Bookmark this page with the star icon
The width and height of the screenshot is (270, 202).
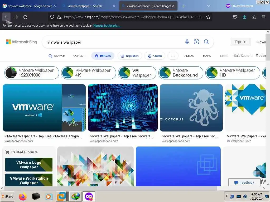click(x=208, y=17)
